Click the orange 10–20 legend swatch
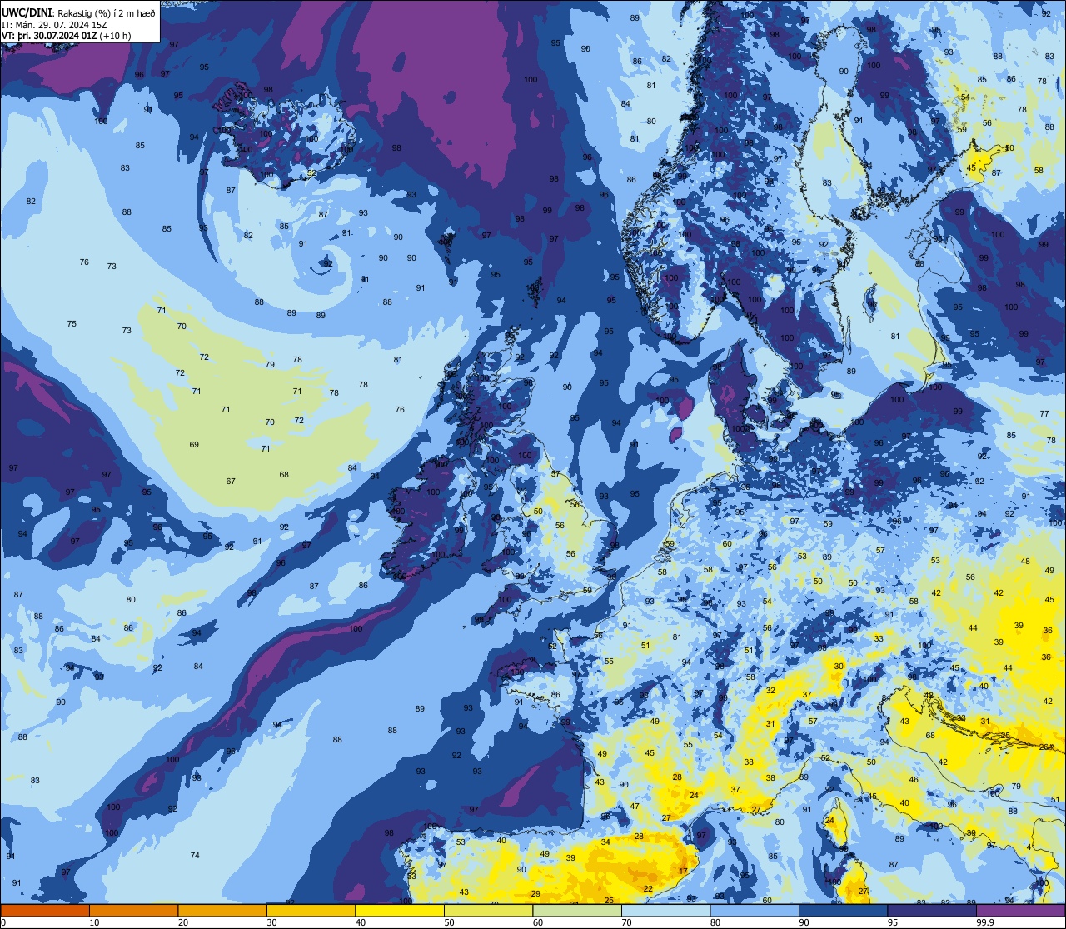The image size is (1066, 929). tap(133, 910)
